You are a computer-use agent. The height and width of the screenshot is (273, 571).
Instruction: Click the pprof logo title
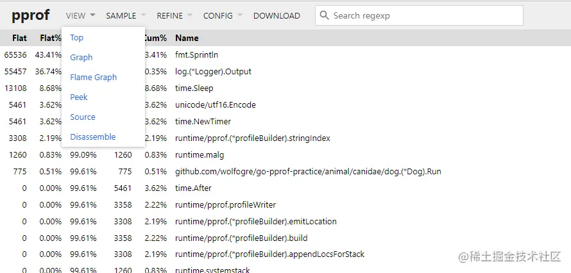pyautogui.click(x=31, y=15)
